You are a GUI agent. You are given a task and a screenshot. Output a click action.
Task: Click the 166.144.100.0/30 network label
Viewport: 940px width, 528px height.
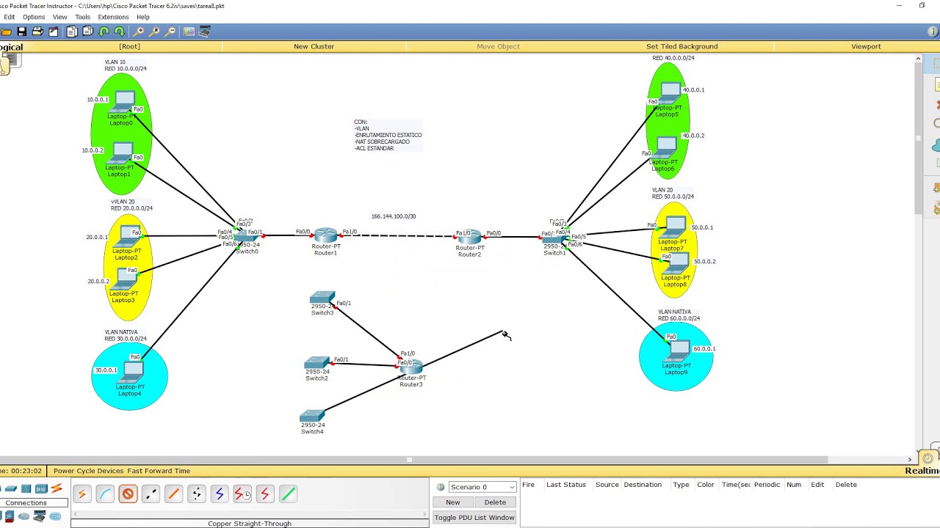(x=393, y=216)
